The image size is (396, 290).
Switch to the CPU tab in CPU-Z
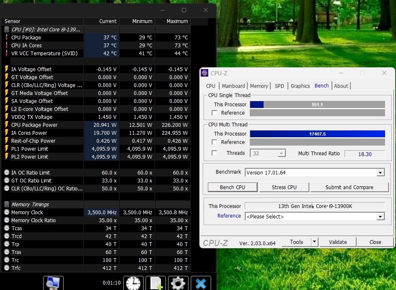pyautogui.click(x=211, y=86)
